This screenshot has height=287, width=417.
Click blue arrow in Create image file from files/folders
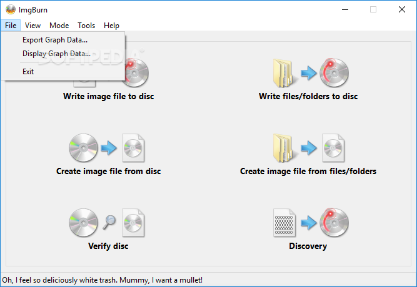click(x=308, y=148)
